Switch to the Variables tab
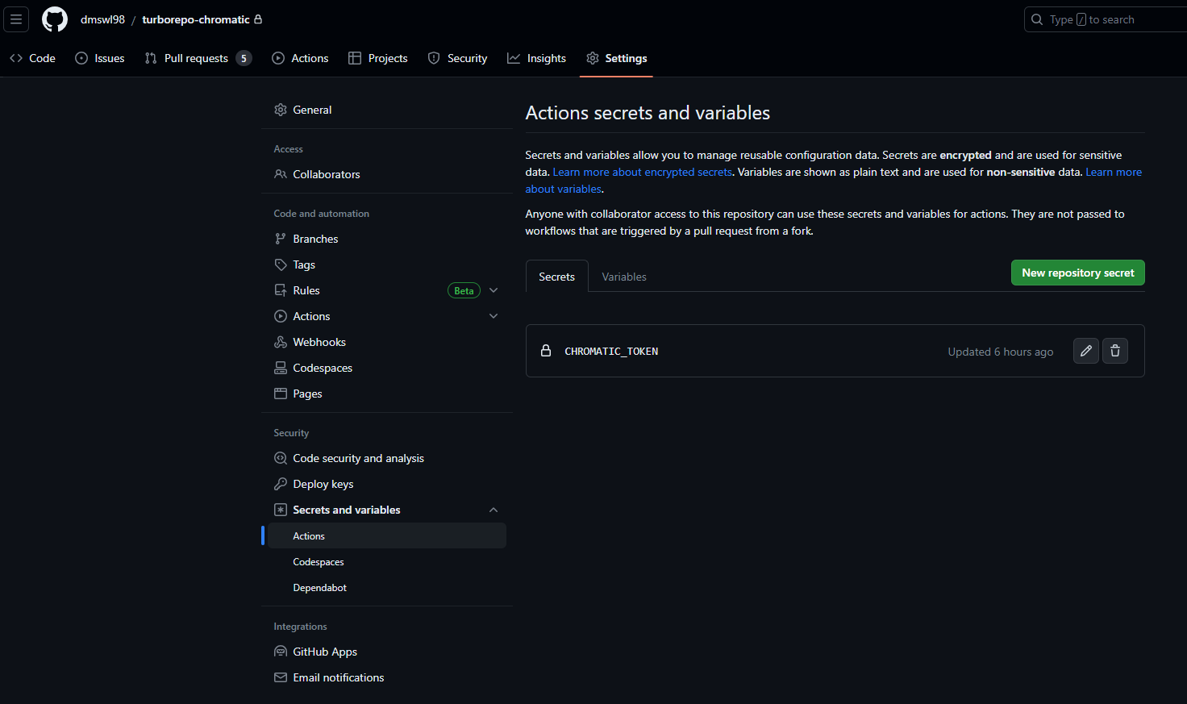This screenshot has width=1187, height=704. pos(624,277)
